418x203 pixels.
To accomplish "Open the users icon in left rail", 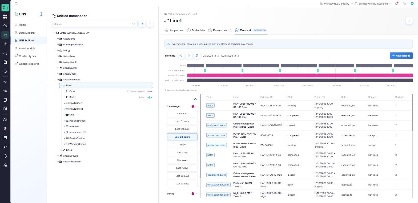I will pyautogui.click(x=5, y=120).
